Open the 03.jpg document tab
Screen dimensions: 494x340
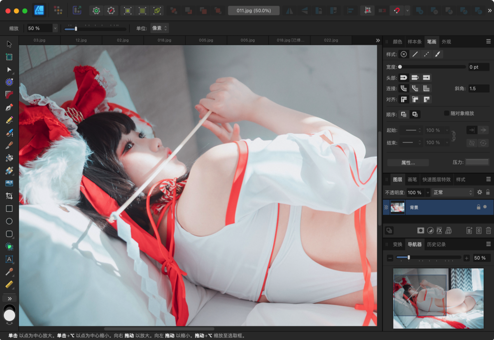(40, 40)
